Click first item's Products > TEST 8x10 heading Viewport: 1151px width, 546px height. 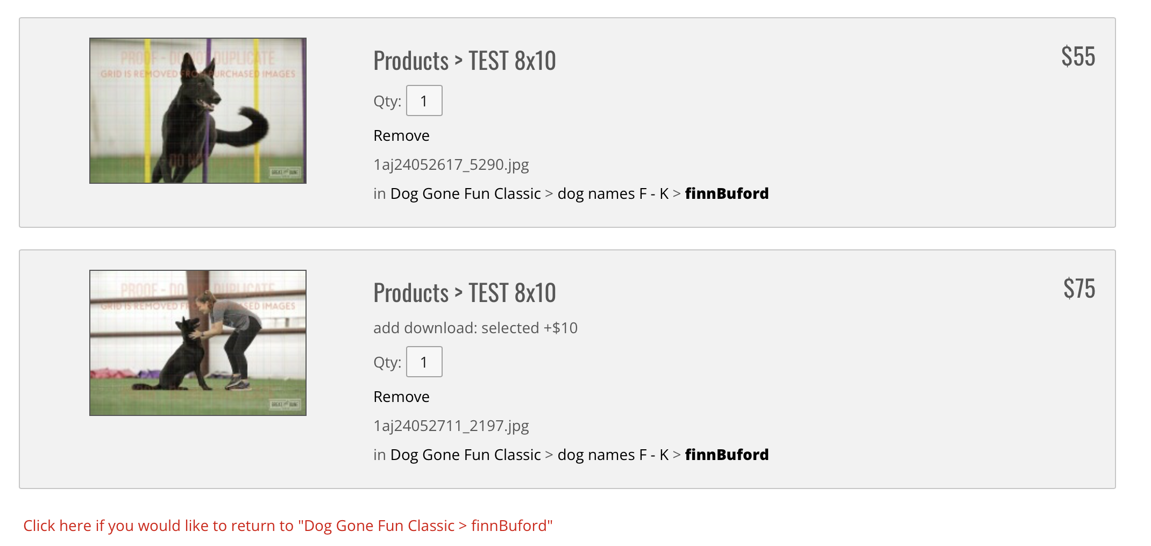pyautogui.click(x=465, y=60)
